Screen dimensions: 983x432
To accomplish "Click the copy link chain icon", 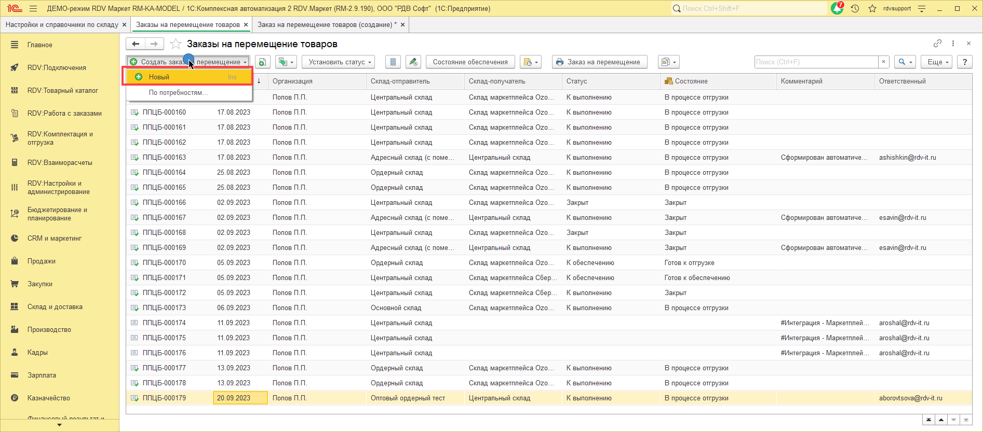I will coord(937,44).
